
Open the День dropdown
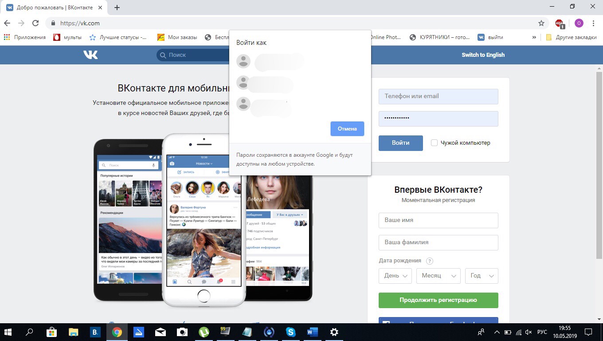(x=395, y=276)
